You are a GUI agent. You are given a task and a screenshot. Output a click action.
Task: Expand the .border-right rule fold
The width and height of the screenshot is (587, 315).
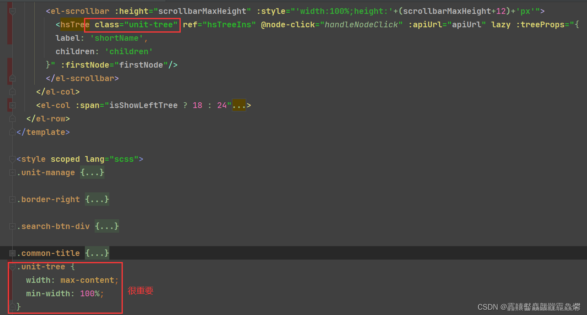point(12,199)
